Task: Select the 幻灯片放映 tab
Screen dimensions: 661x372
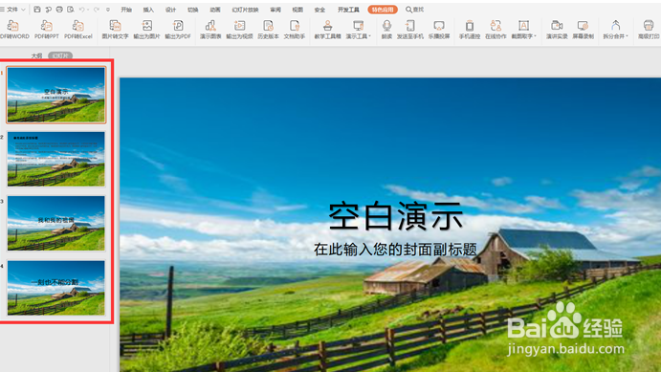Action: [x=245, y=10]
